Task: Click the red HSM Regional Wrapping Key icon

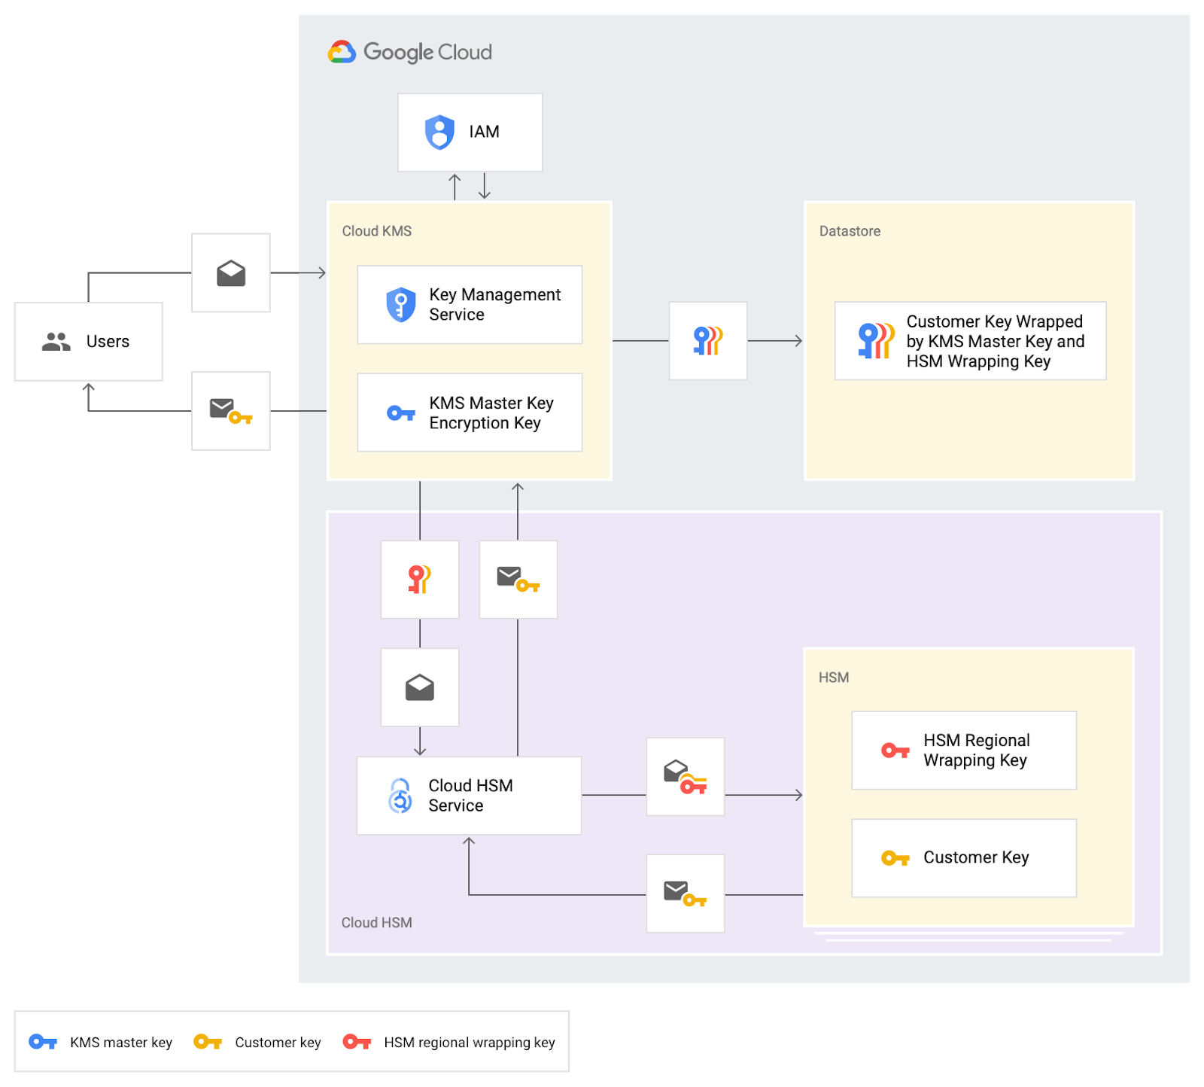Action: [895, 751]
